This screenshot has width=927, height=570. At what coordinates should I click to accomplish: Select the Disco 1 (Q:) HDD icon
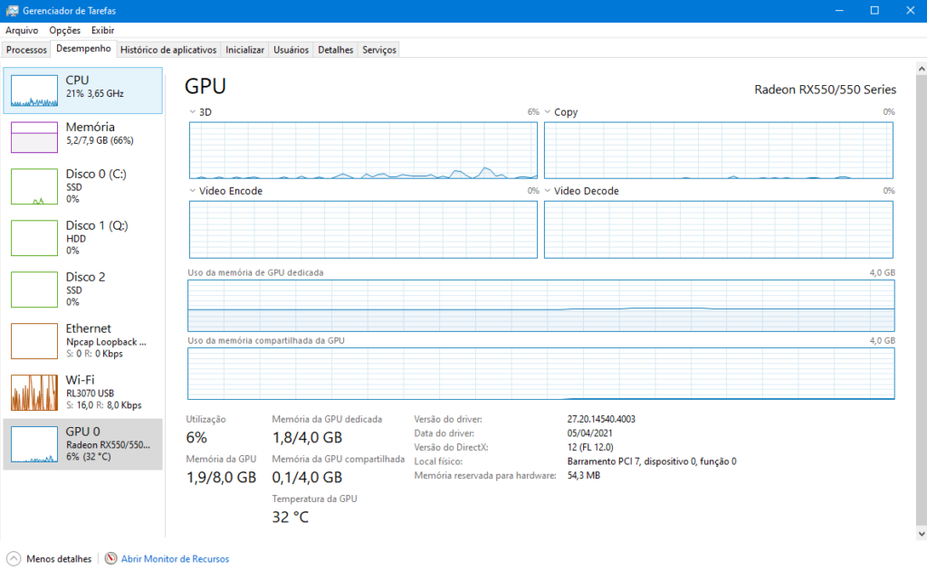pos(34,238)
